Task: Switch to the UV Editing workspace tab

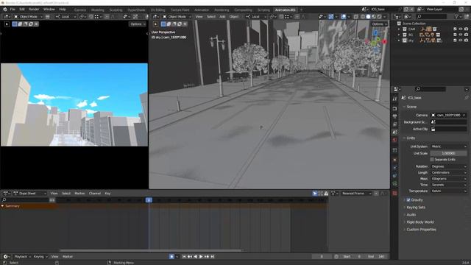Action: [x=157, y=10]
